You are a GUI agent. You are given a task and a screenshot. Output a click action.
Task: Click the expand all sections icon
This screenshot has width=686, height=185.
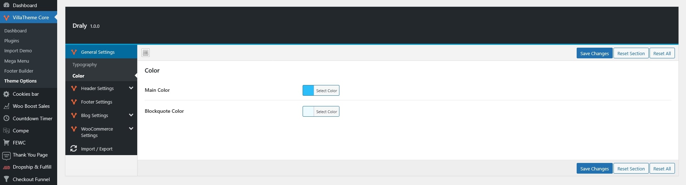(x=145, y=53)
